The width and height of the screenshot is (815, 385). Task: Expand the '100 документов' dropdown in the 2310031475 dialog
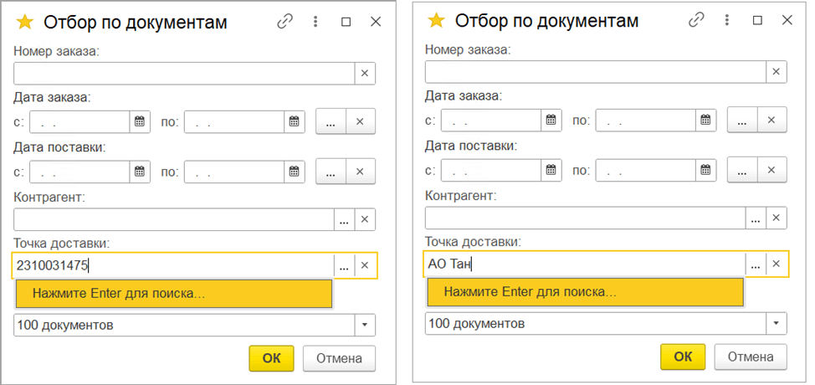[366, 325]
